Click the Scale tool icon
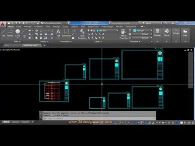 [x=41, y=38]
